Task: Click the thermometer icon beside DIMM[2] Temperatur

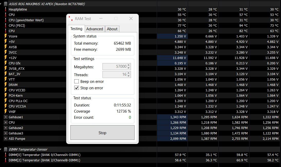Action: [x=6, y=160]
